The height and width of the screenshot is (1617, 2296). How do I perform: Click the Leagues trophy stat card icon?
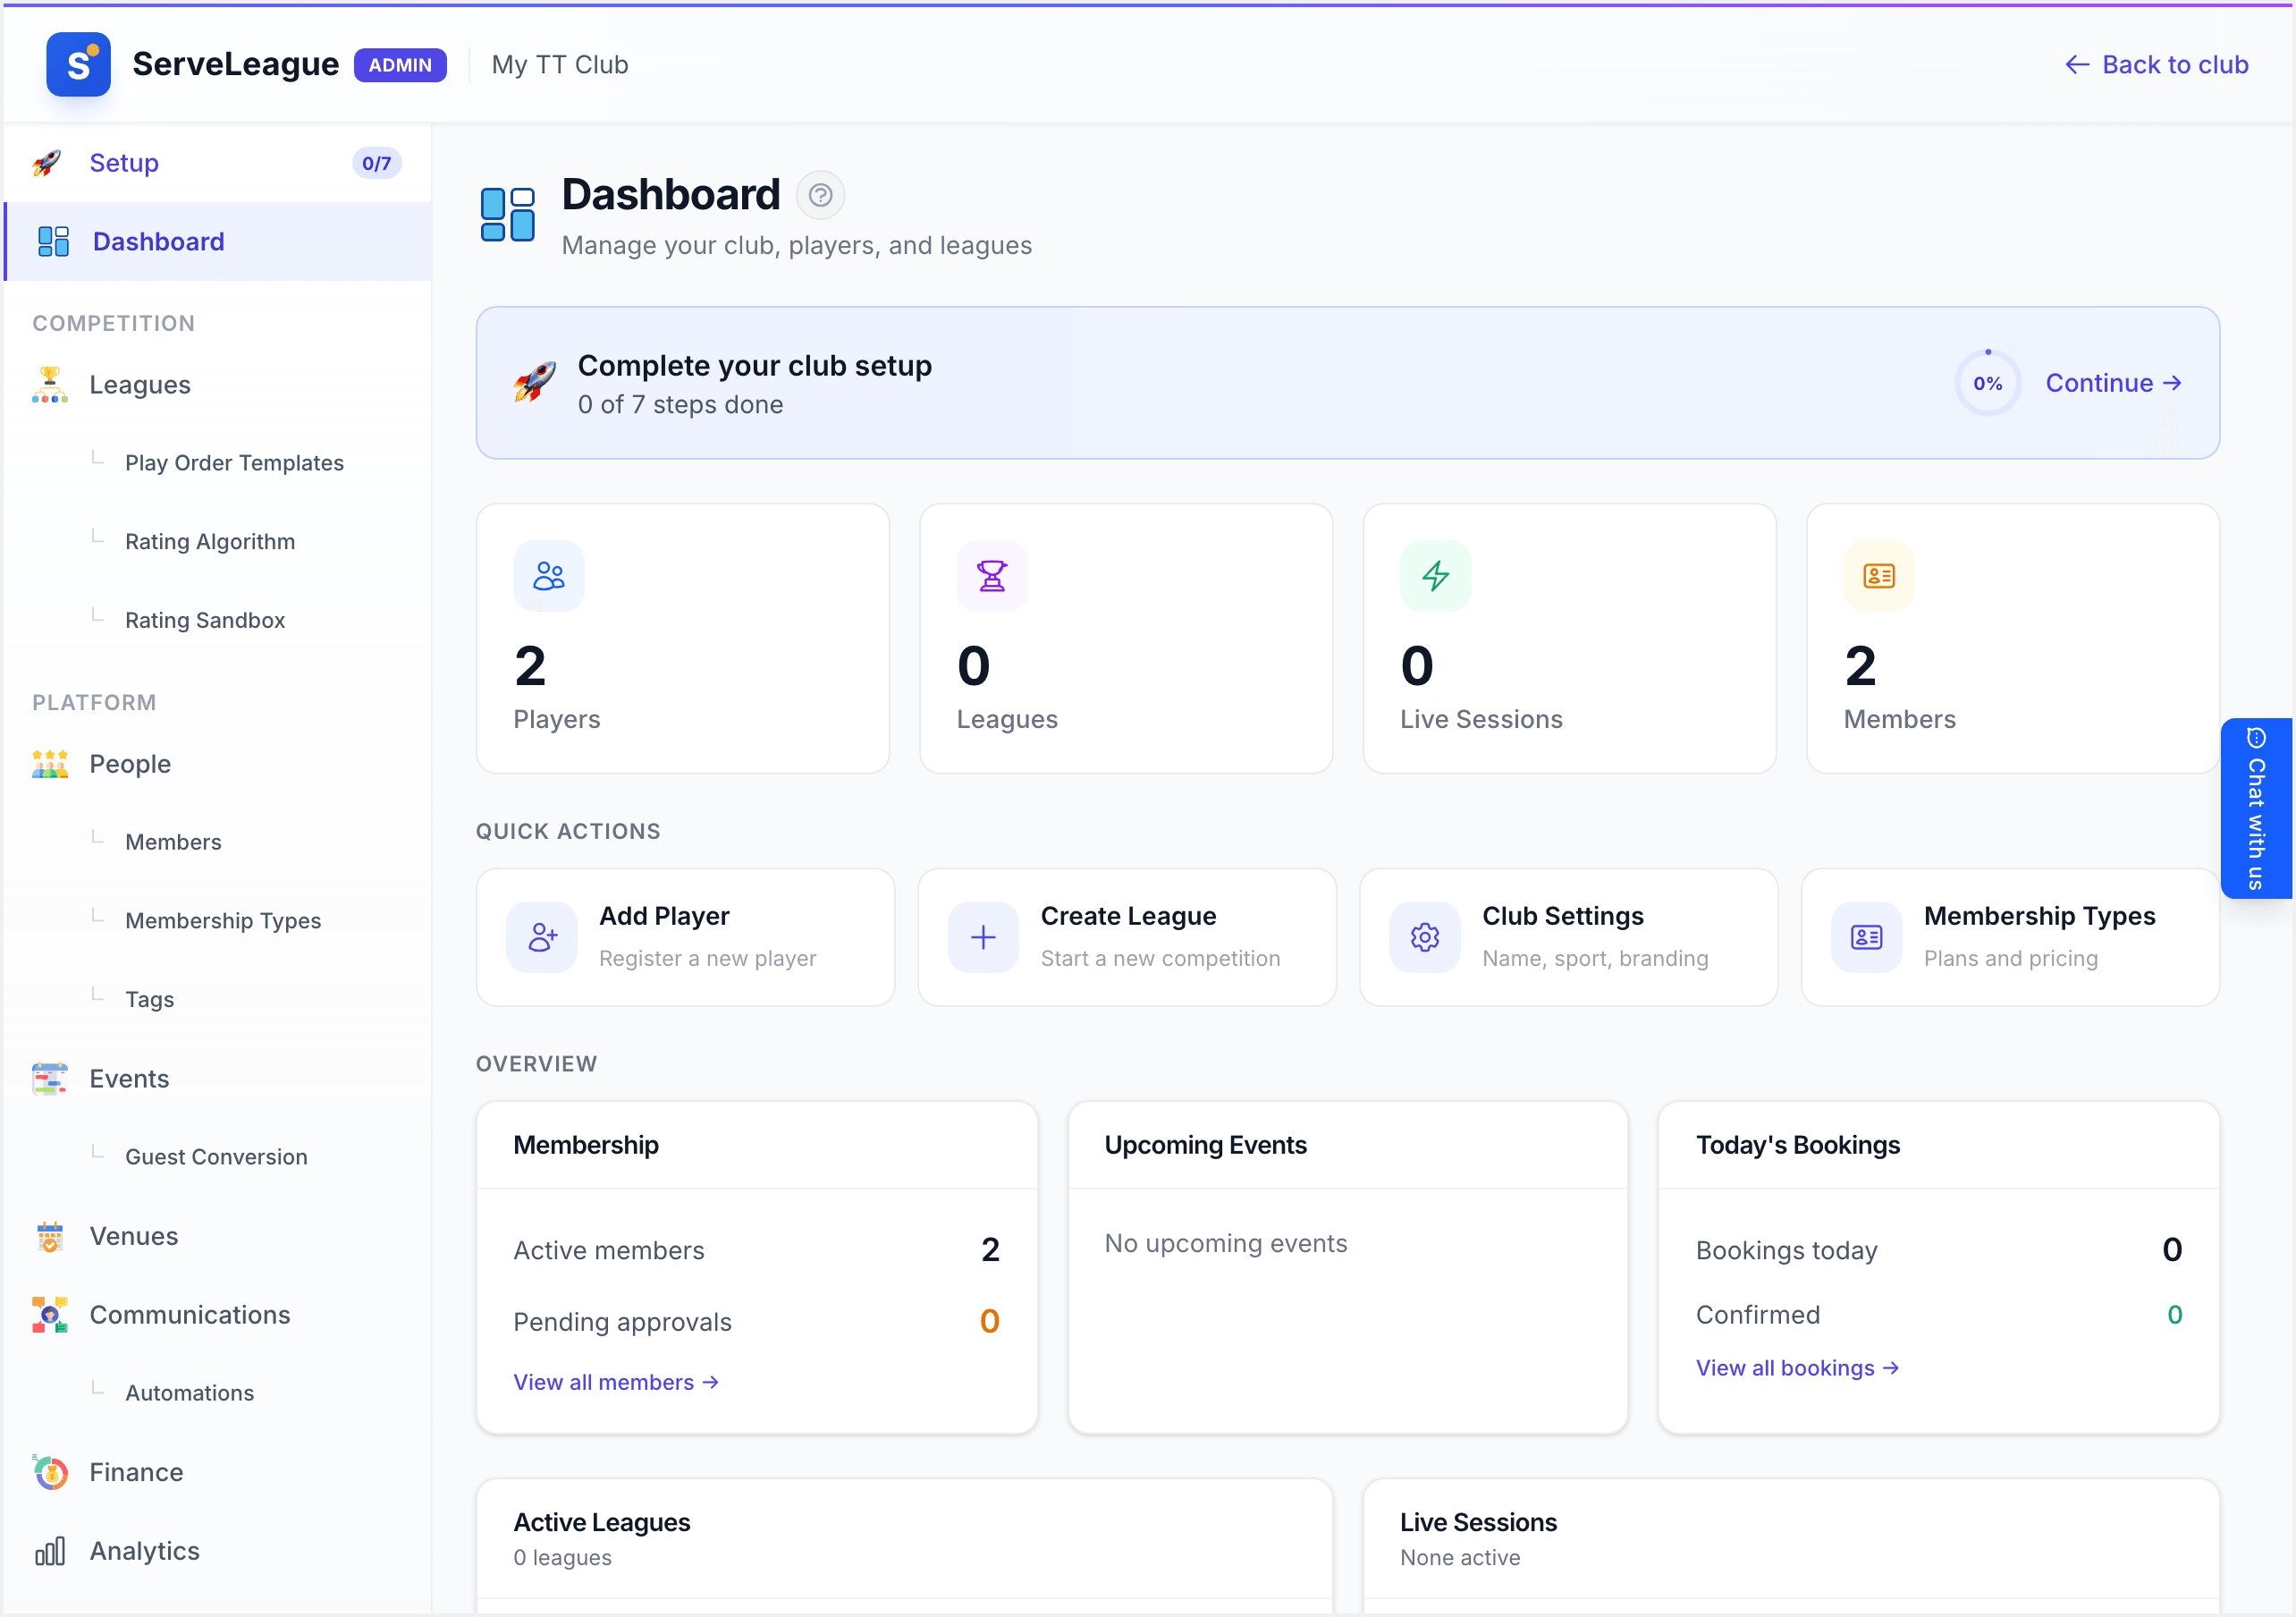(992, 575)
